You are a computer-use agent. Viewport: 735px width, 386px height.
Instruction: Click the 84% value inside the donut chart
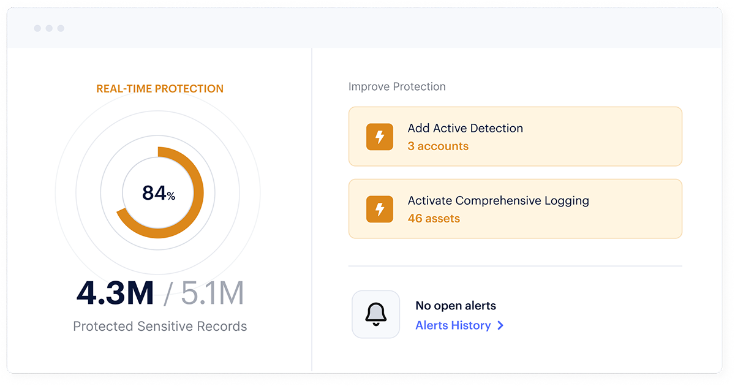[x=159, y=193]
